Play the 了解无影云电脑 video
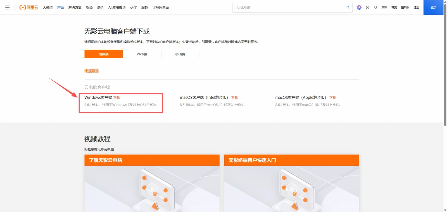Image resolution: width=447 pixels, height=212 pixels. [x=152, y=189]
